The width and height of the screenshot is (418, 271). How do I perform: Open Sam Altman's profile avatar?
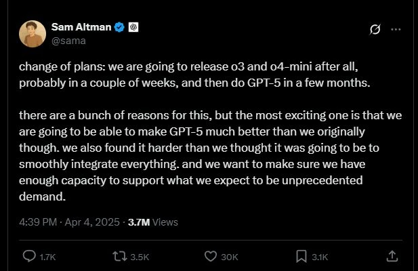pyautogui.click(x=31, y=34)
